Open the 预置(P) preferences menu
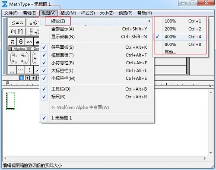Viewport: 216px width, 170px height. [x=125, y=13]
